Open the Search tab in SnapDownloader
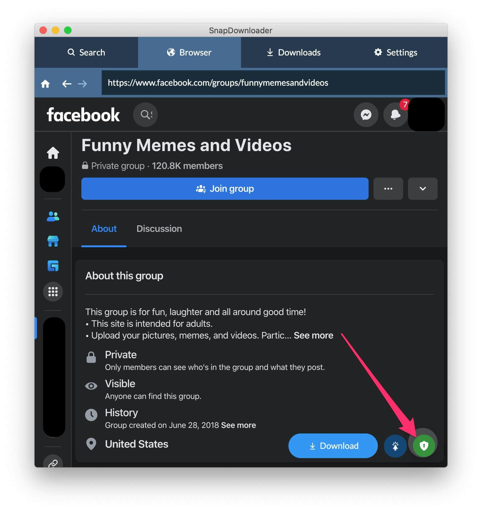482x513 pixels. (x=86, y=52)
